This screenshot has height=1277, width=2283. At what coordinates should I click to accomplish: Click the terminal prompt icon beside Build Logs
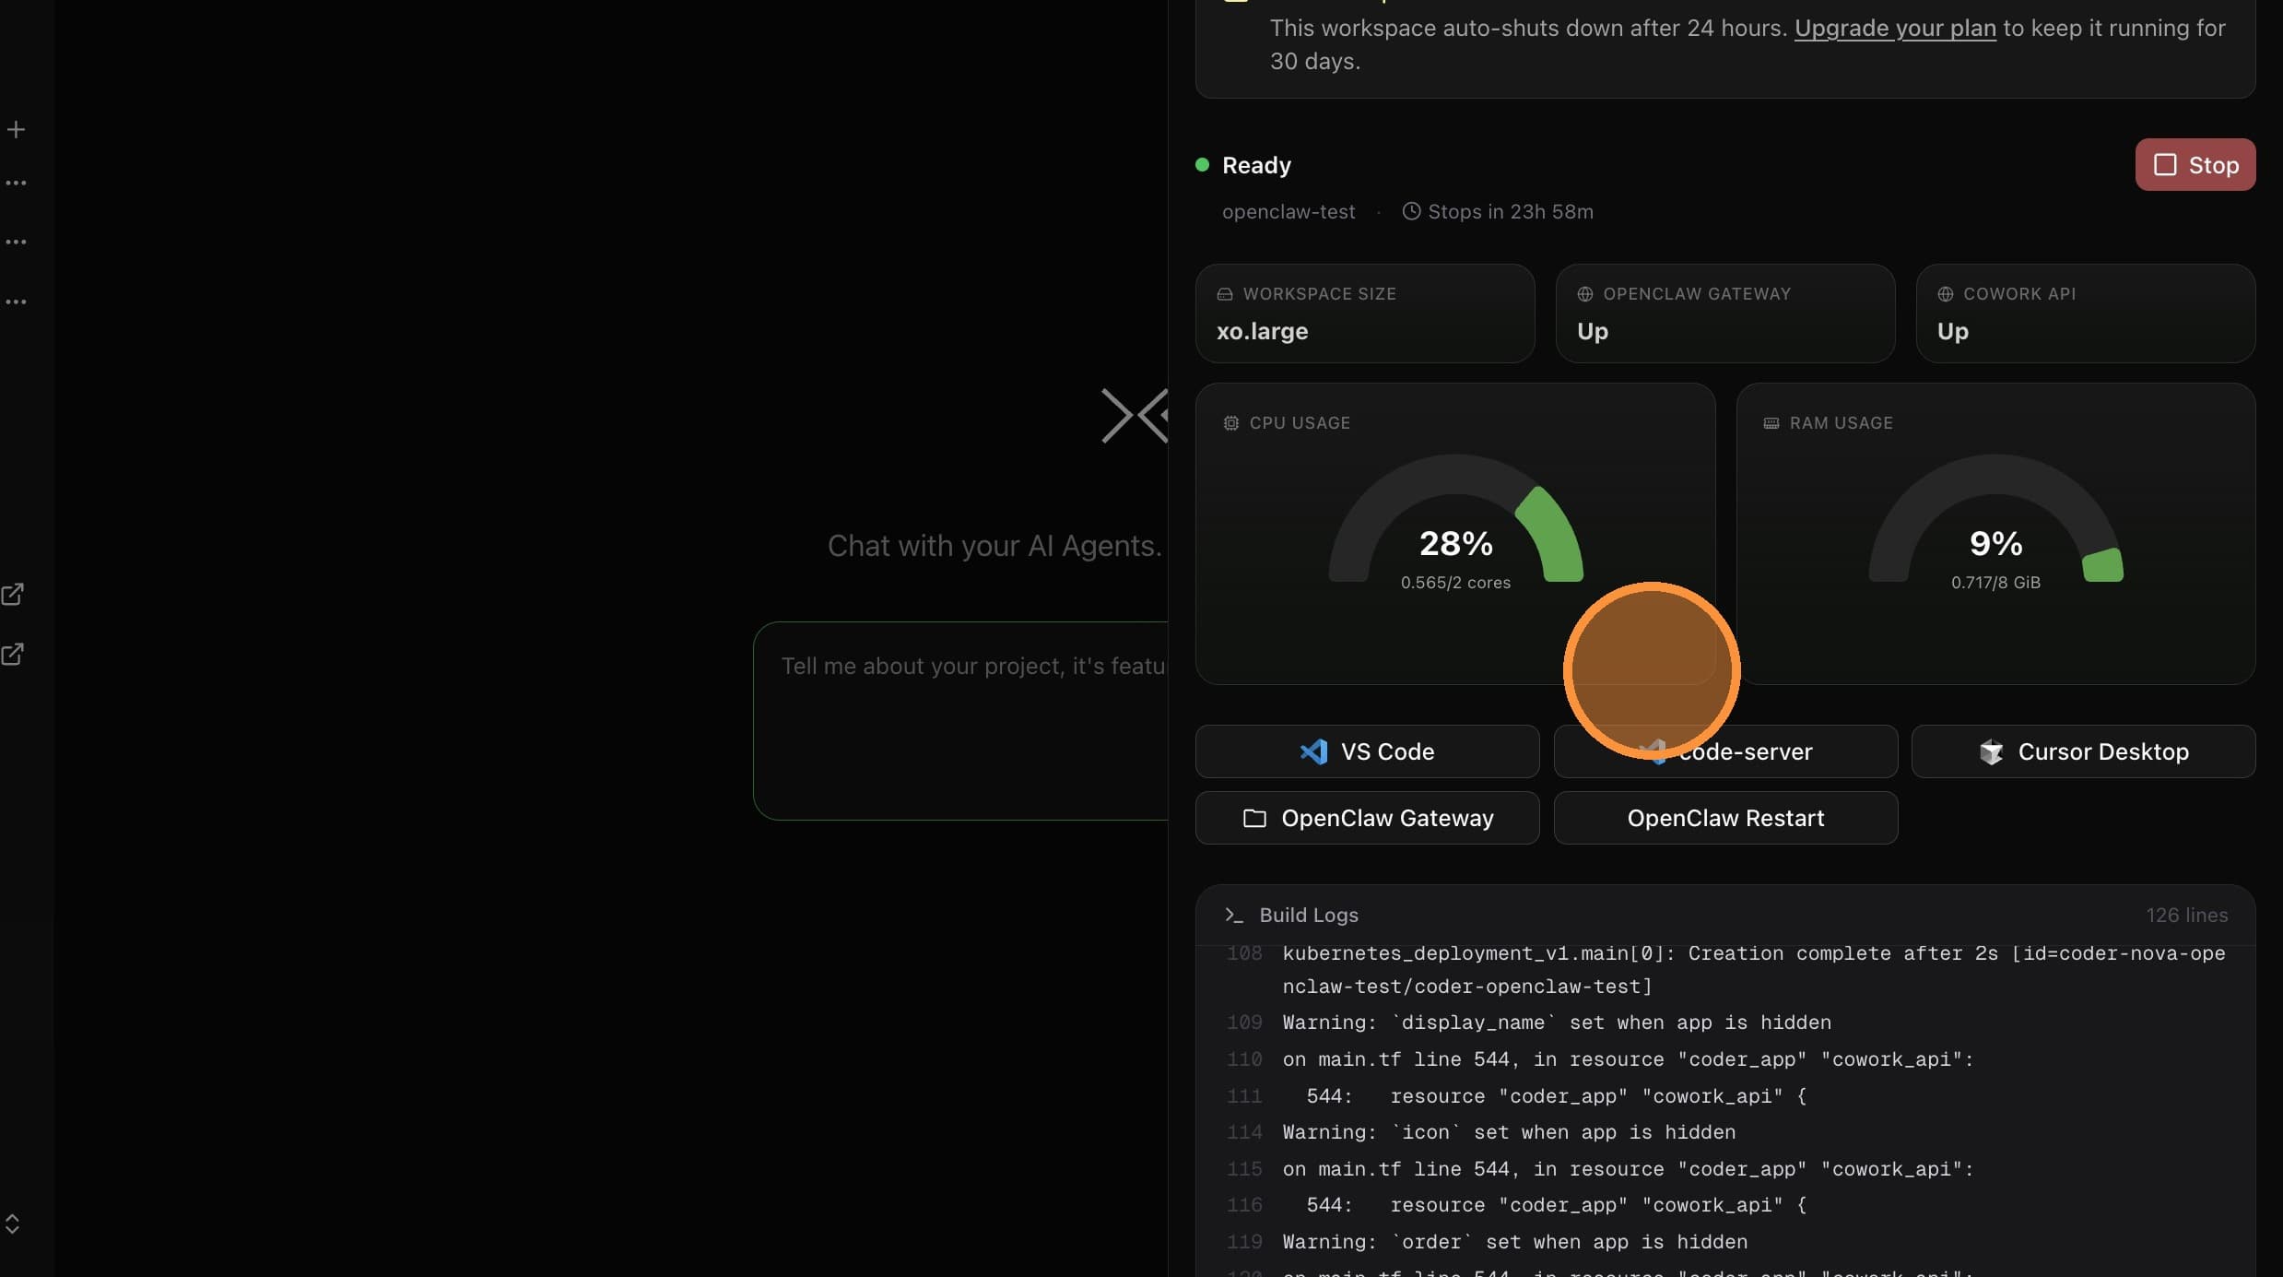click(x=1234, y=915)
